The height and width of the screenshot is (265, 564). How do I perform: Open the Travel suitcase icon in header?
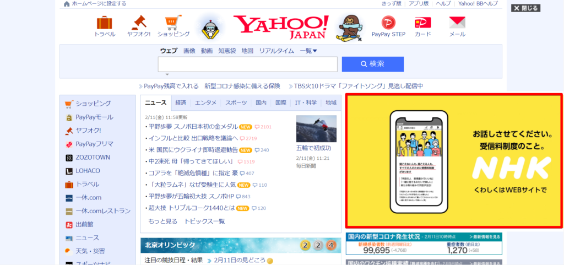105,23
